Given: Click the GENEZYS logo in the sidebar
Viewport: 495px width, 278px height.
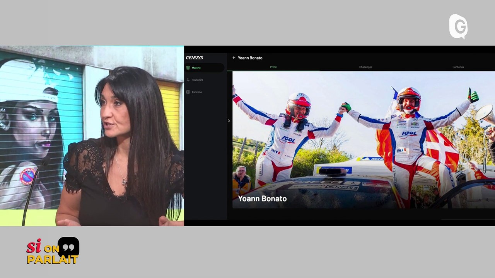Looking at the screenshot, I should (195, 58).
